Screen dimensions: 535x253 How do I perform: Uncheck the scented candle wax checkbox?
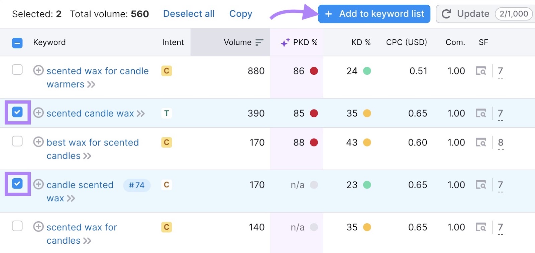[17, 112]
